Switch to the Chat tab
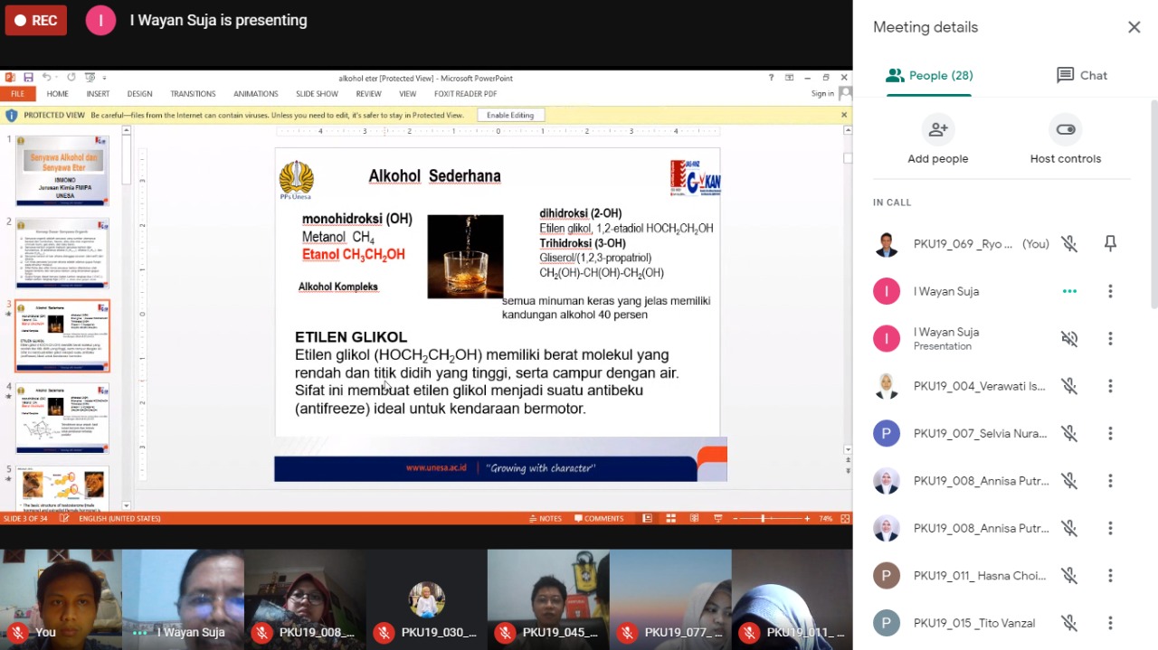 [1081, 75]
